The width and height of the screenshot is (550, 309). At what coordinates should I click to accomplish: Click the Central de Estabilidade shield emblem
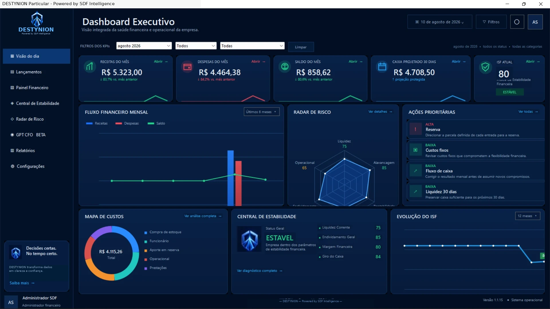[249, 239]
